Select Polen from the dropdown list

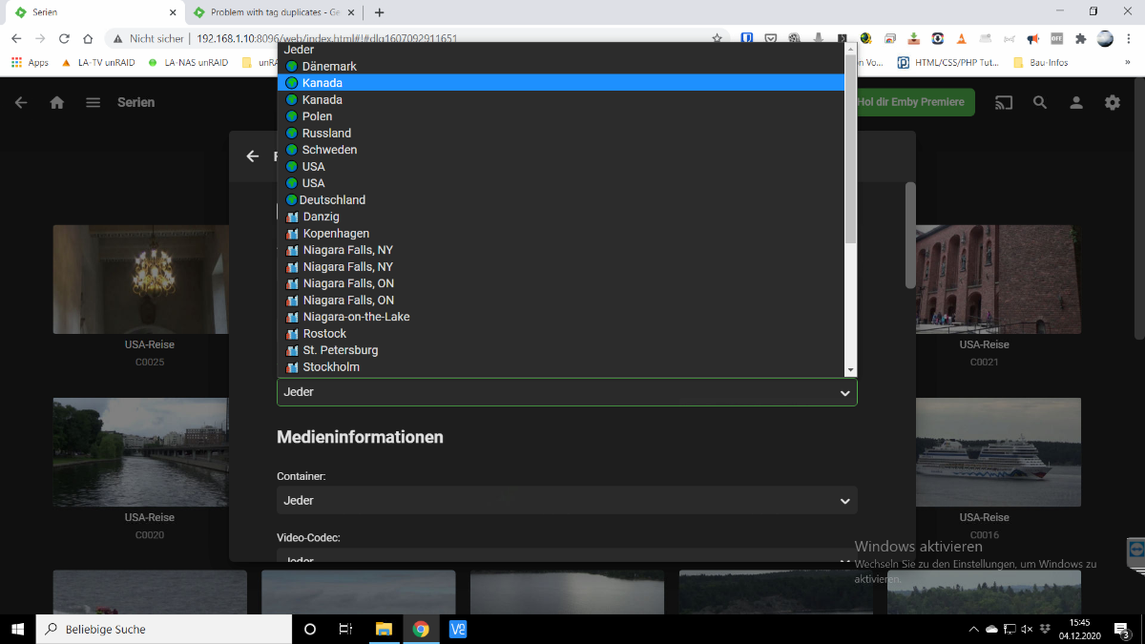click(561, 116)
